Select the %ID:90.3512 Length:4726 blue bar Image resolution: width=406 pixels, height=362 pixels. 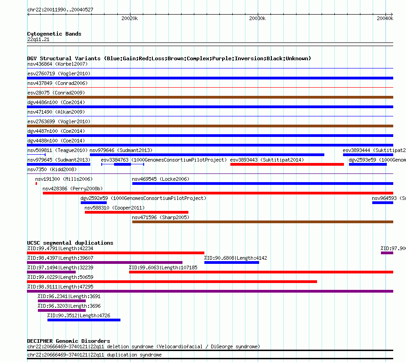(84, 320)
